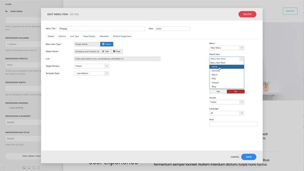Click the Alias input field
Screen dimensions: 304x171
point(172,28)
